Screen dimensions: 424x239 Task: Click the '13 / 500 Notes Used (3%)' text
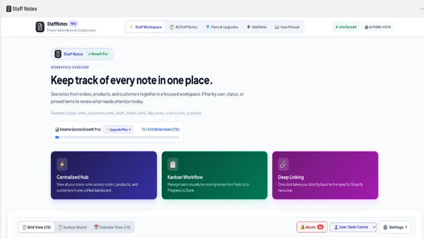coord(161,130)
